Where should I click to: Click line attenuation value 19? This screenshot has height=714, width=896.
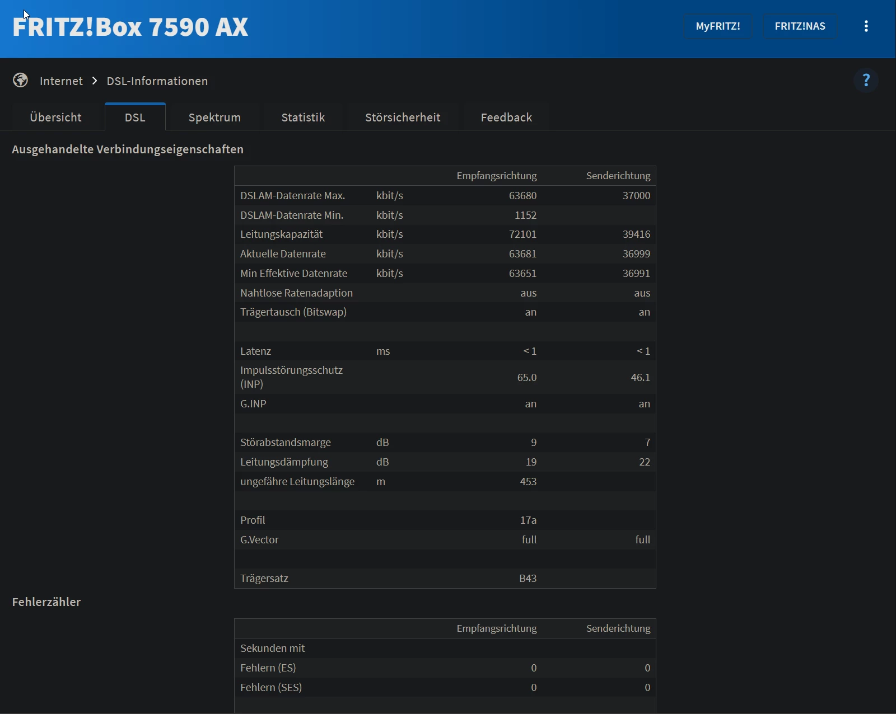tap(531, 462)
